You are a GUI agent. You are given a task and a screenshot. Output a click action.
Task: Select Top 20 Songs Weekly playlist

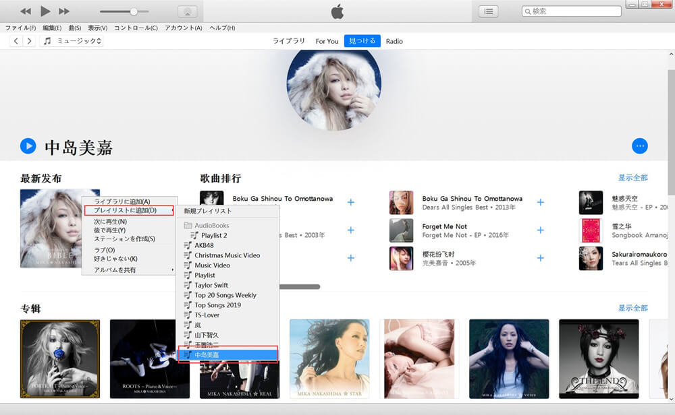228,295
